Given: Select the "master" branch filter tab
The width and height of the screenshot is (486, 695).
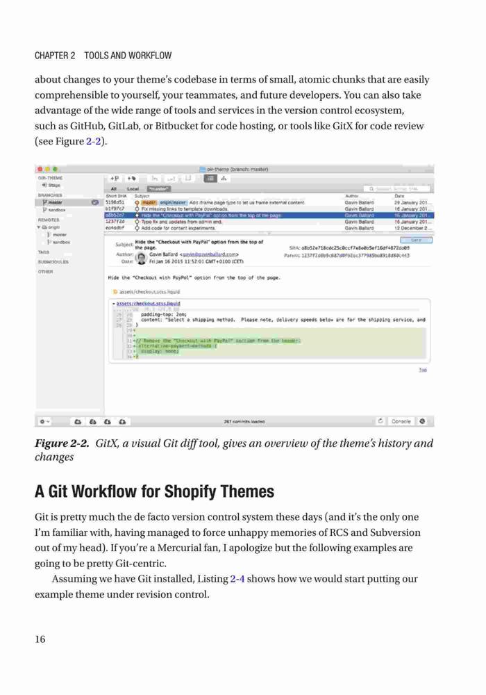Looking at the screenshot, I should [158, 189].
